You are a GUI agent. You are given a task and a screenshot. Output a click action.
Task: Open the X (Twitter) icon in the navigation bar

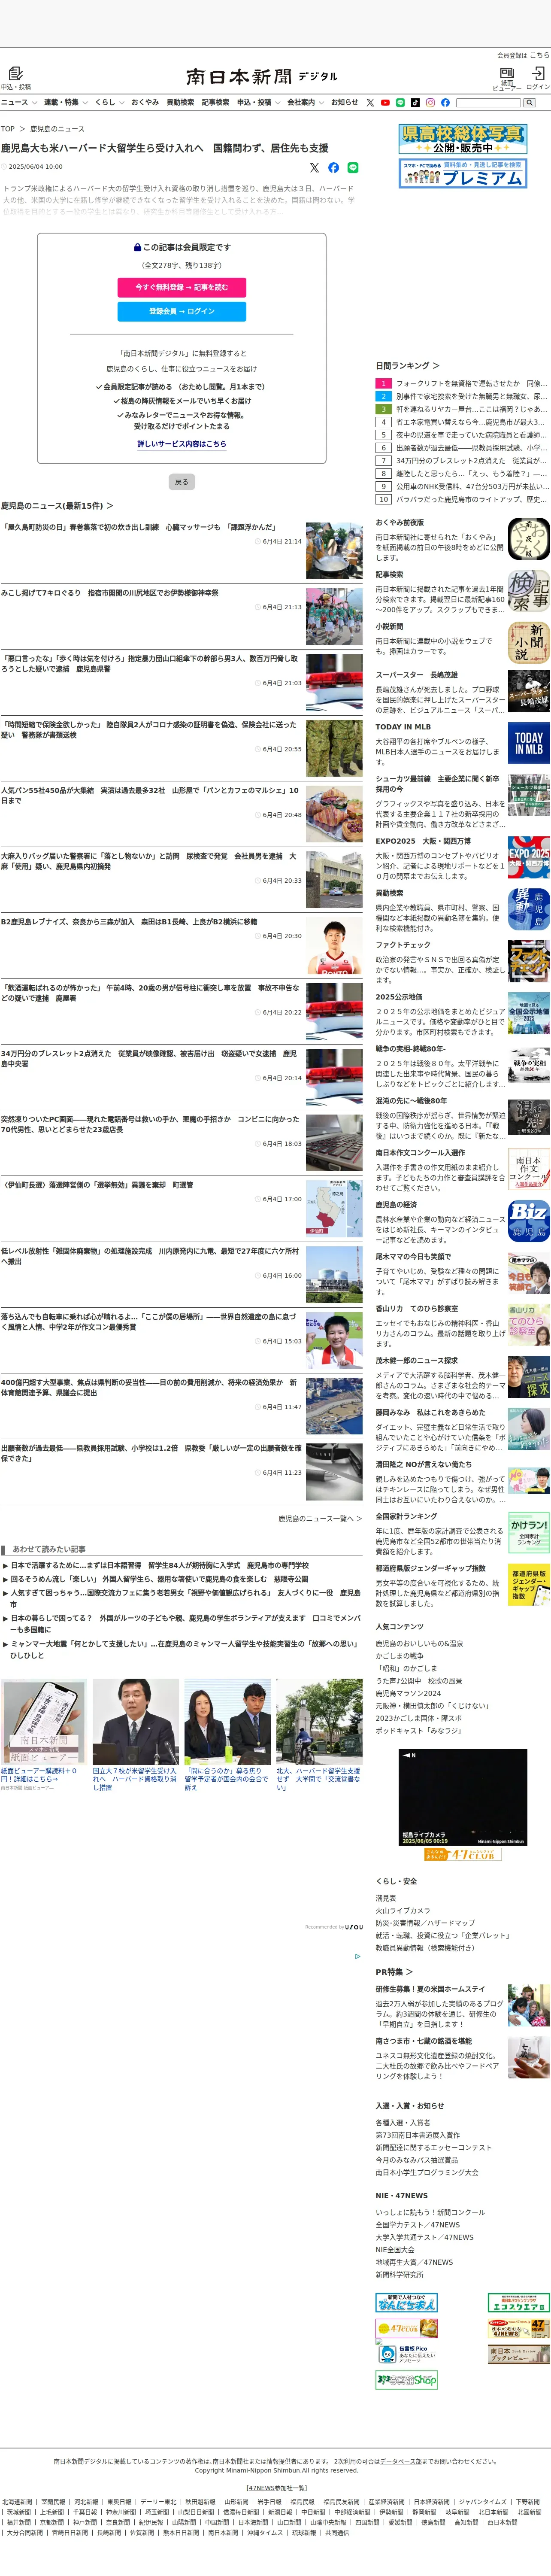pyautogui.click(x=370, y=102)
